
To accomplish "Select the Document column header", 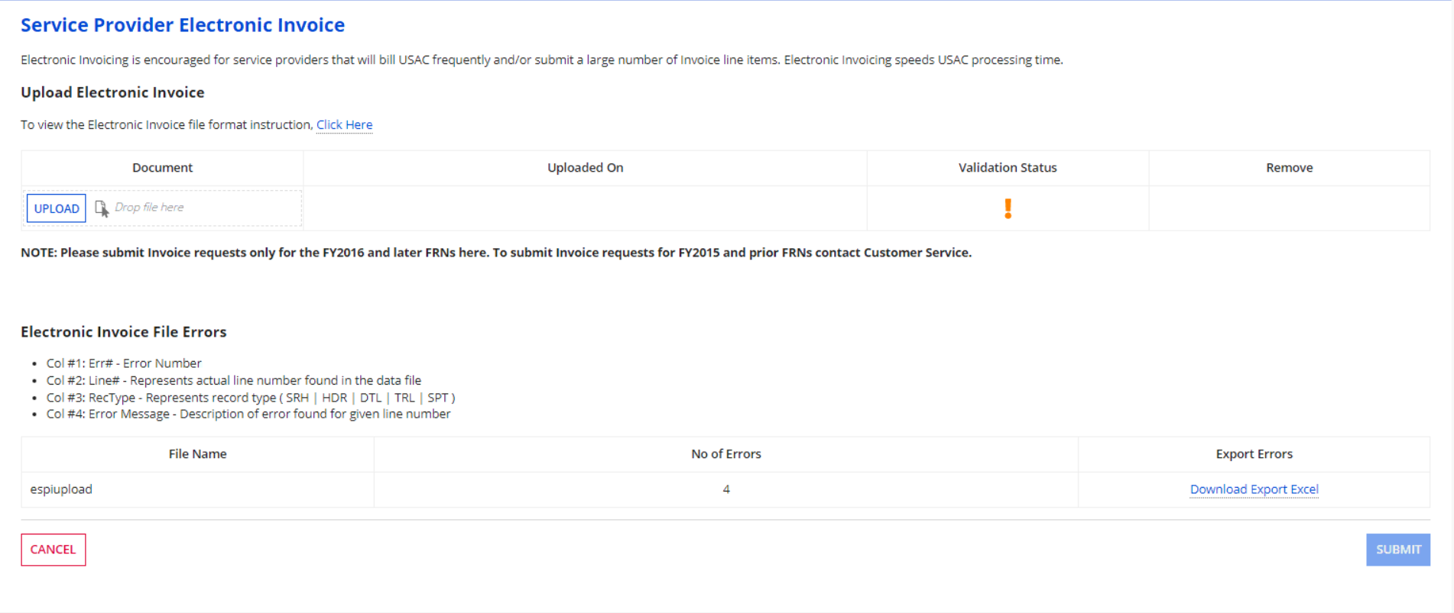I will 162,168.
